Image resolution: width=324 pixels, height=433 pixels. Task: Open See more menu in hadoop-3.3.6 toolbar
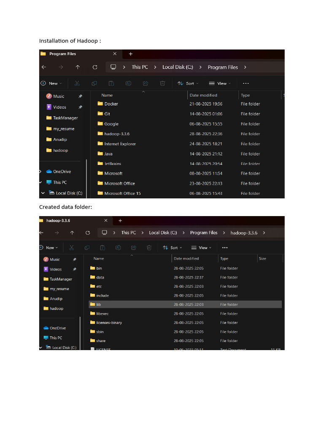pos(225,248)
